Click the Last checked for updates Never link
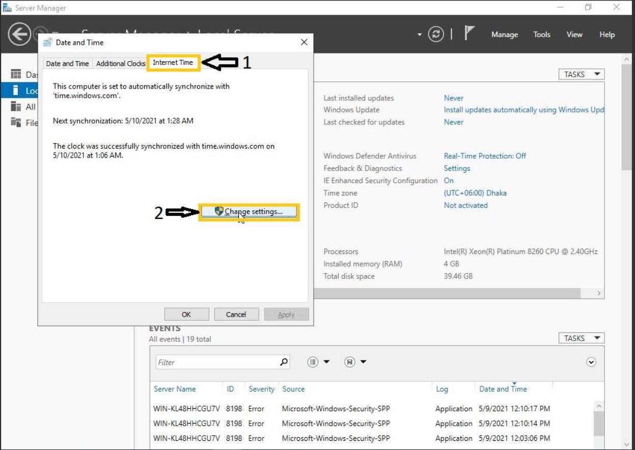Screen dimensions: 635x450 tap(454, 122)
